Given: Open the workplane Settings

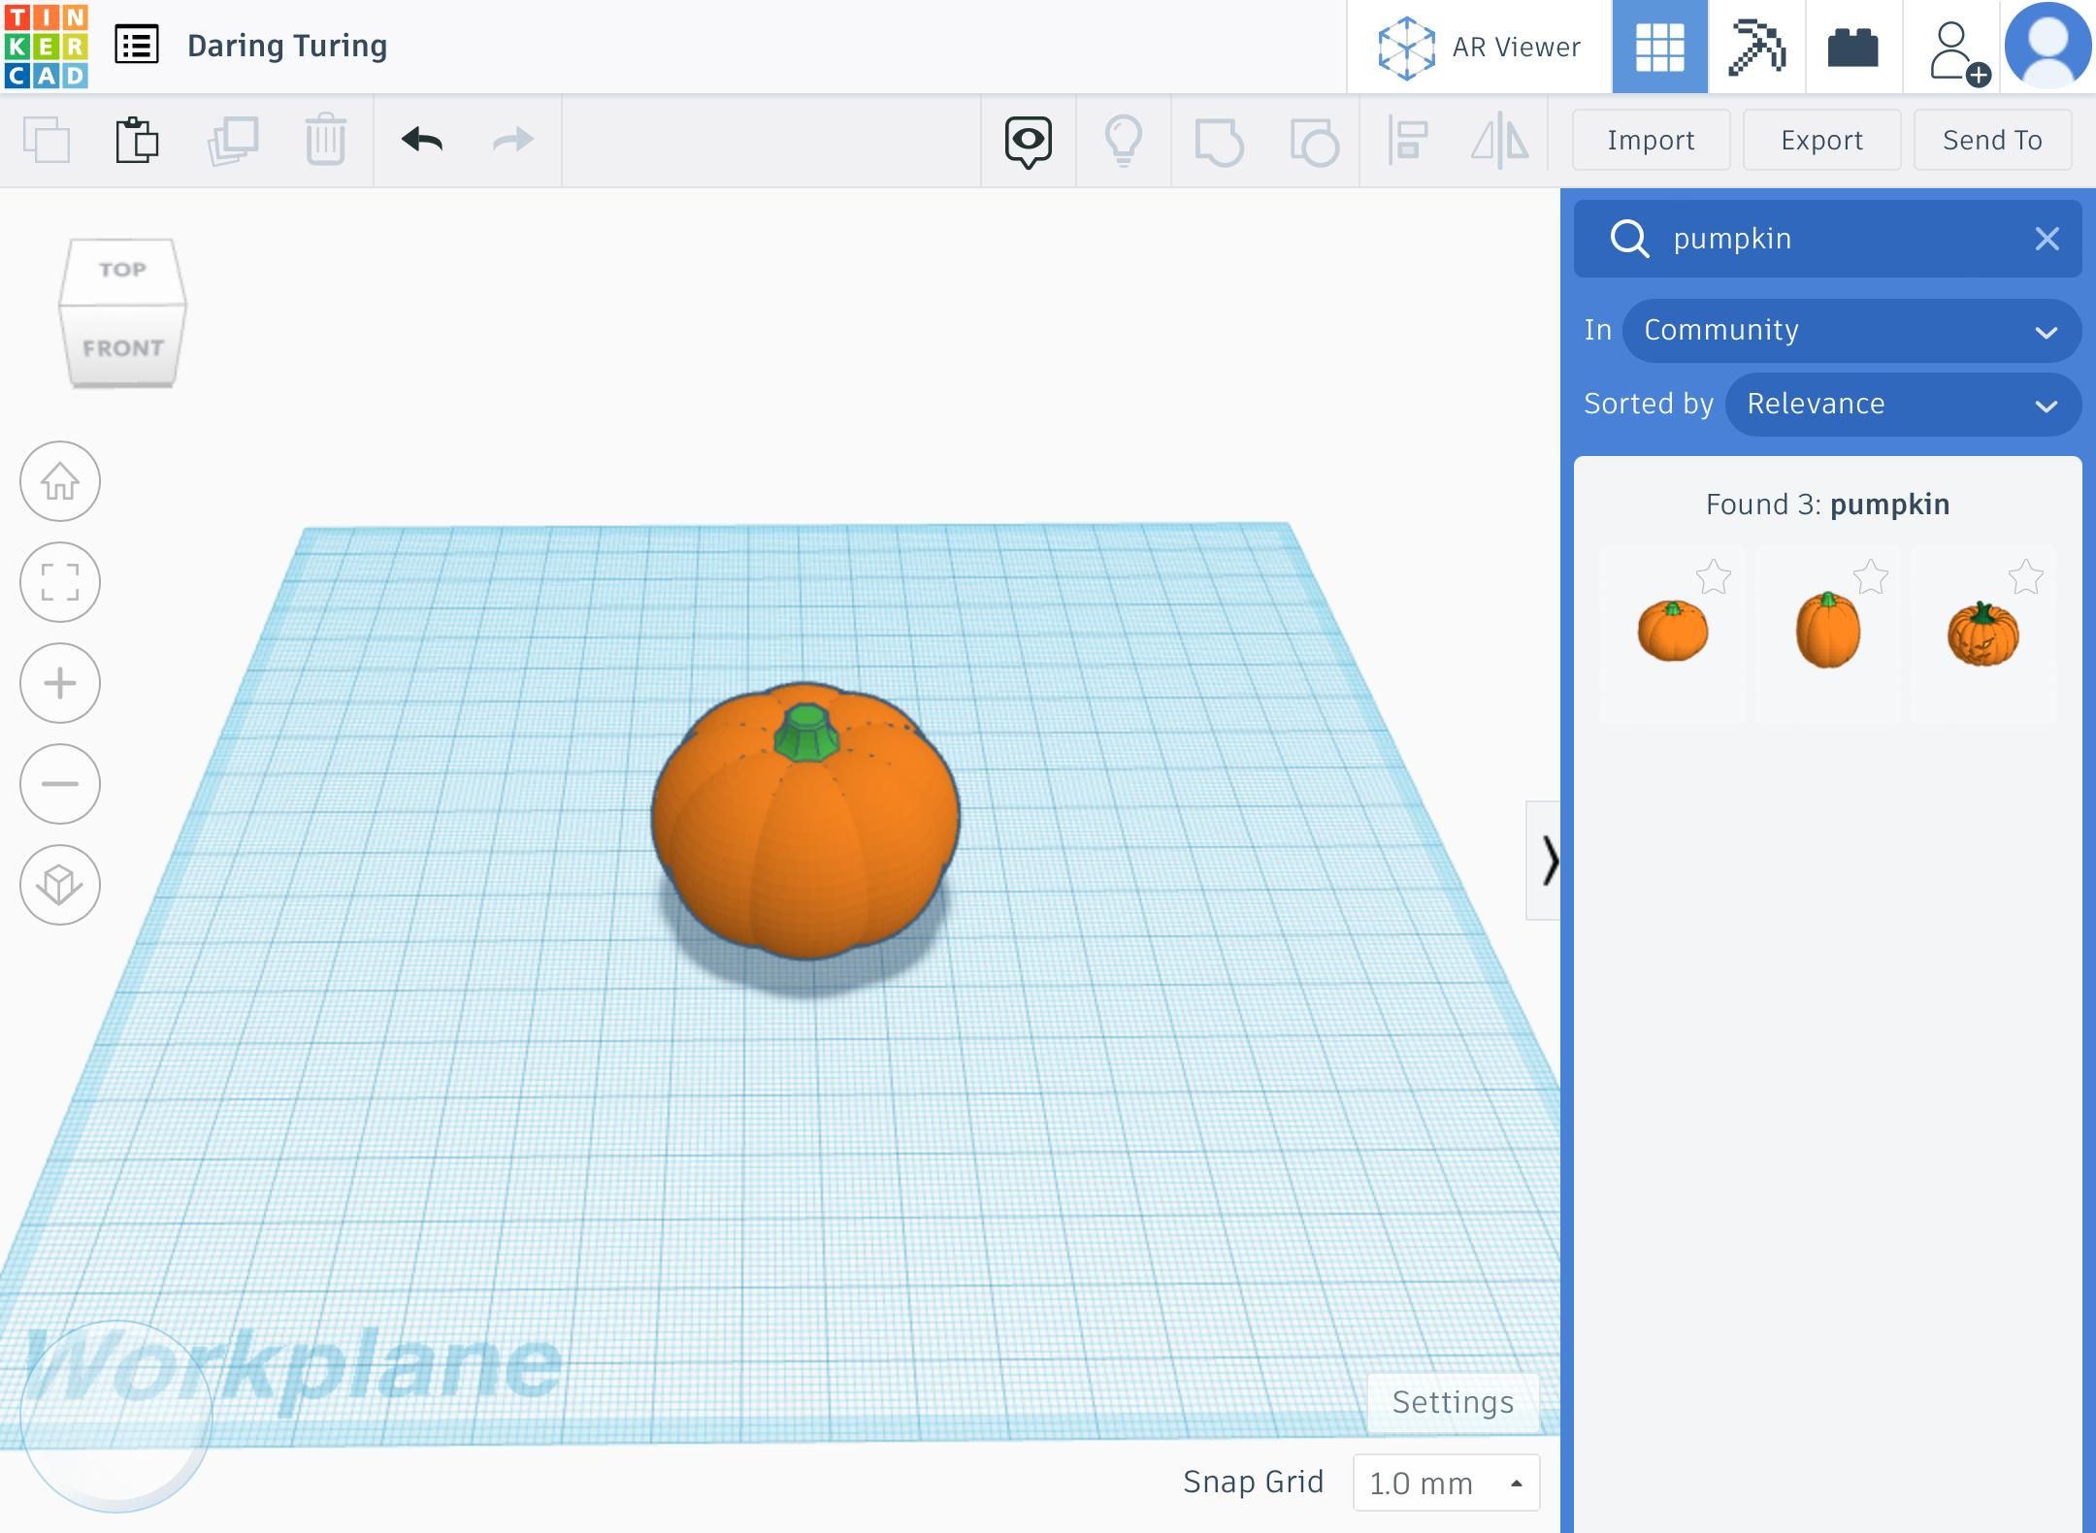Looking at the screenshot, I should pyautogui.click(x=1453, y=1401).
